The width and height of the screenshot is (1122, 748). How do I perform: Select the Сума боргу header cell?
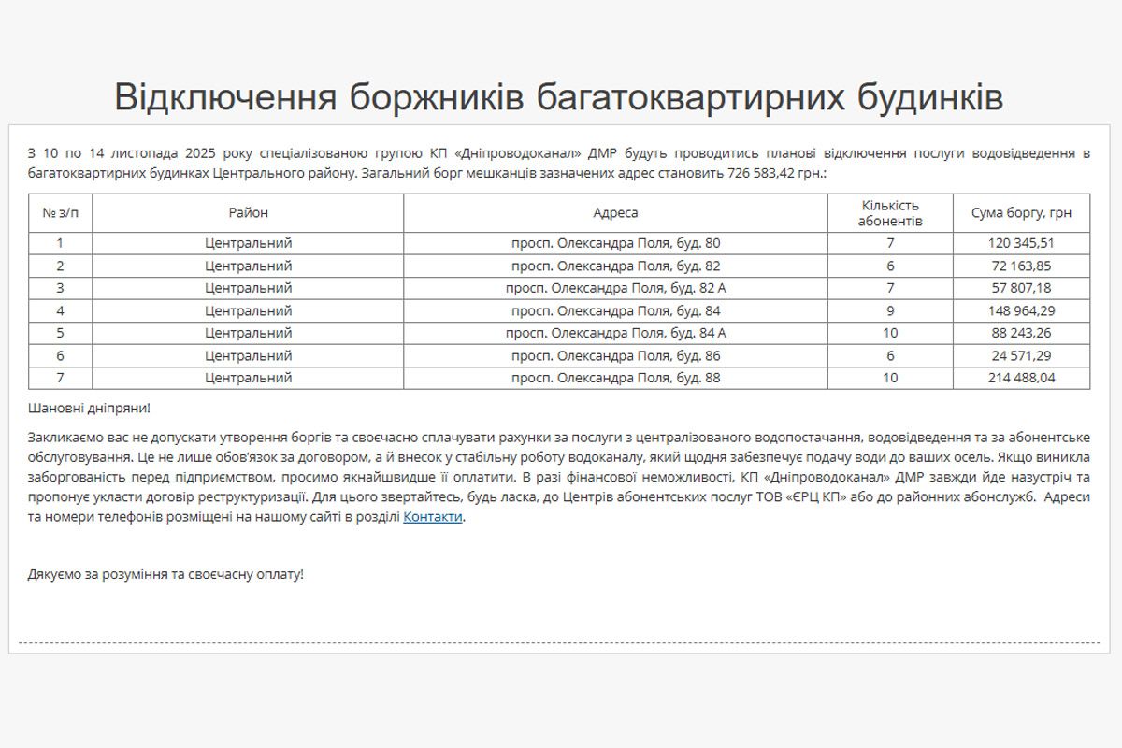click(1020, 212)
